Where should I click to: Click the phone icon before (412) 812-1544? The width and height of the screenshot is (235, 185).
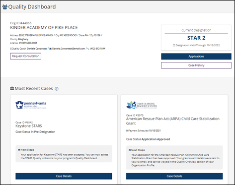tap(88, 49)
